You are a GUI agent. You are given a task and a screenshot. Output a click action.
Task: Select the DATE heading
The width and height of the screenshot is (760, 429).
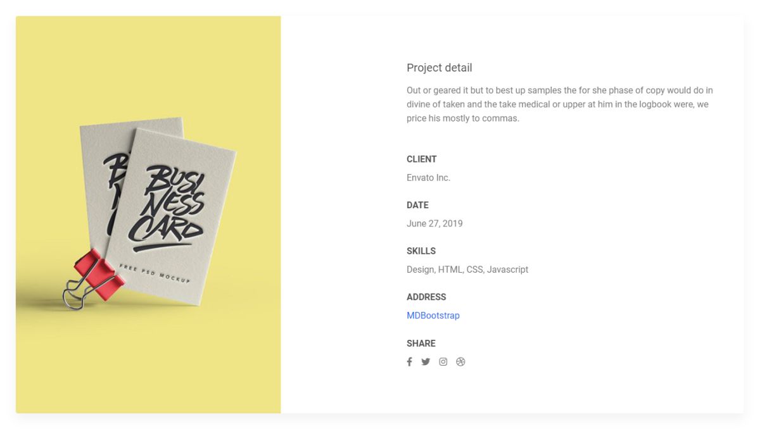point(417,205)
